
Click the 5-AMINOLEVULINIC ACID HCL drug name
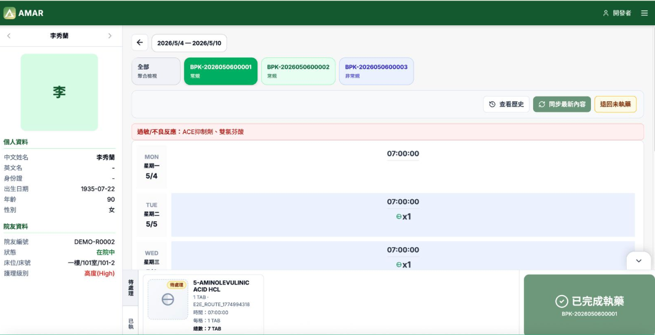(221, 286)
